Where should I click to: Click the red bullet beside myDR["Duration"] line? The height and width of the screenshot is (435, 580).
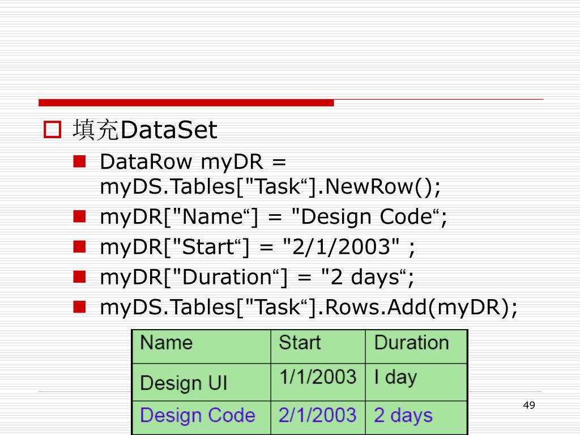tap(79, 276)
